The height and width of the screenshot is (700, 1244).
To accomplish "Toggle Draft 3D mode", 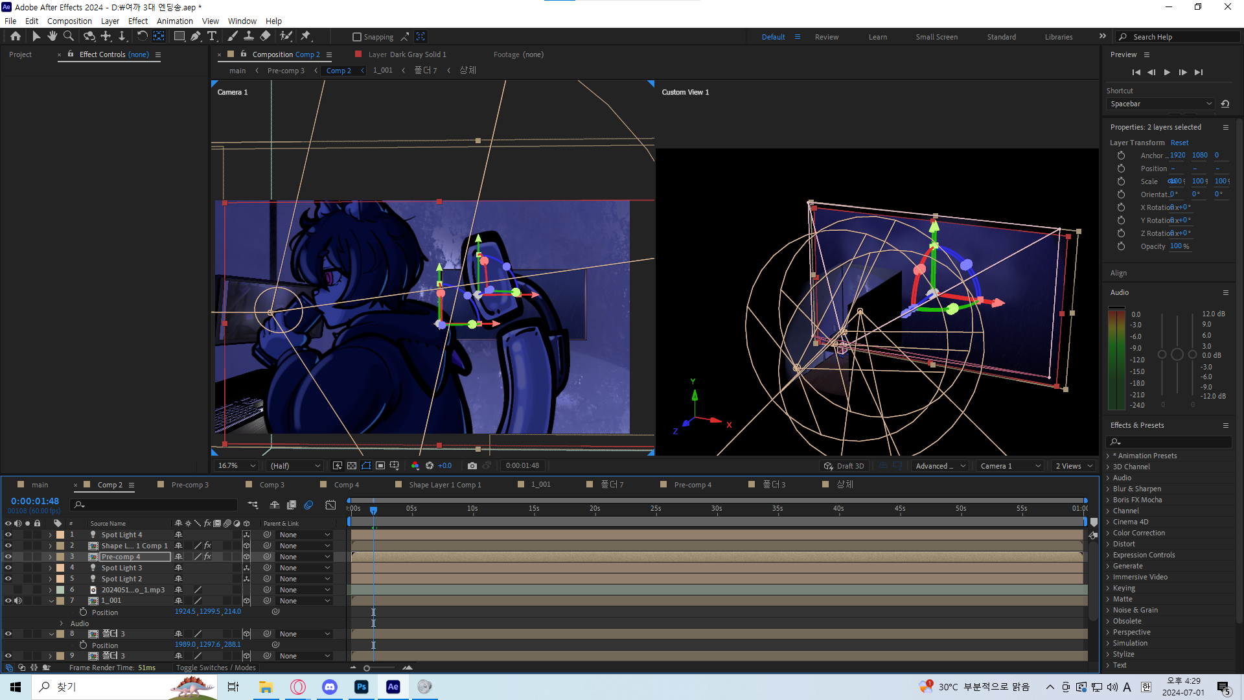I will pyautogui.click(x=844, y=466).
